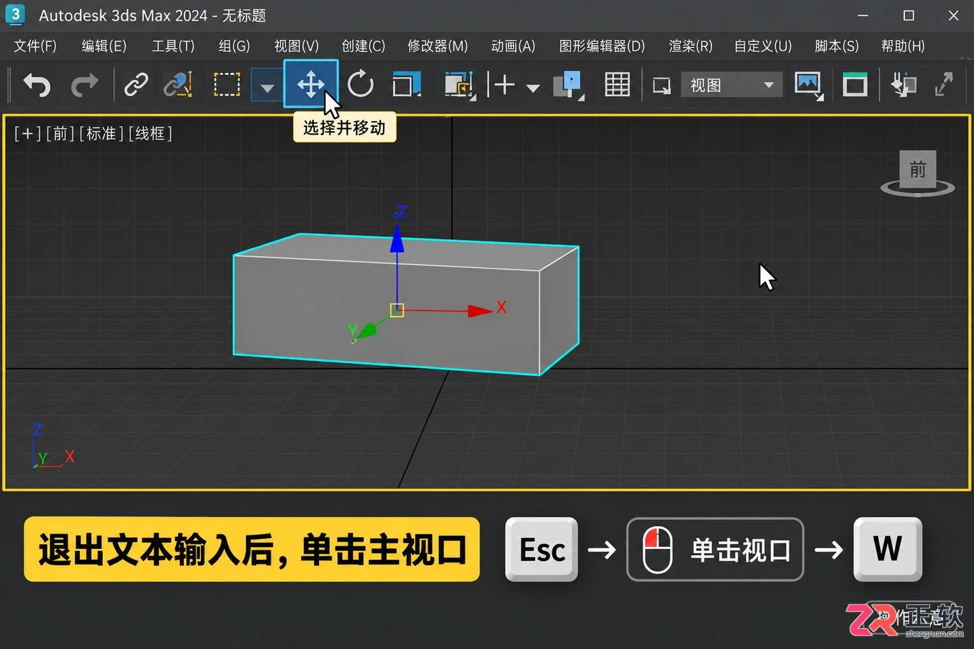
Task: Click the Undo arrow in the toolbar
Action: (37, 85)
